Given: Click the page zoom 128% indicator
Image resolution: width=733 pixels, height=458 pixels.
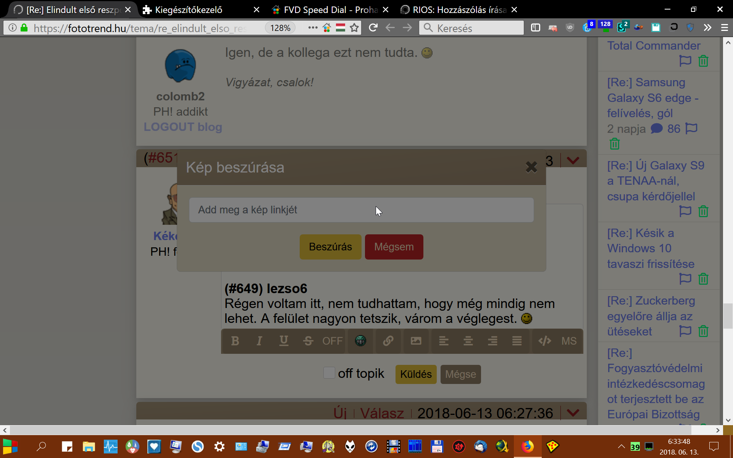Looking at the screenshot, I should click(x=280, y=28).
